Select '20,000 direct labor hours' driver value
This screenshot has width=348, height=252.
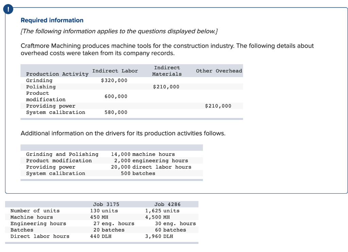(x=151, y=167)
